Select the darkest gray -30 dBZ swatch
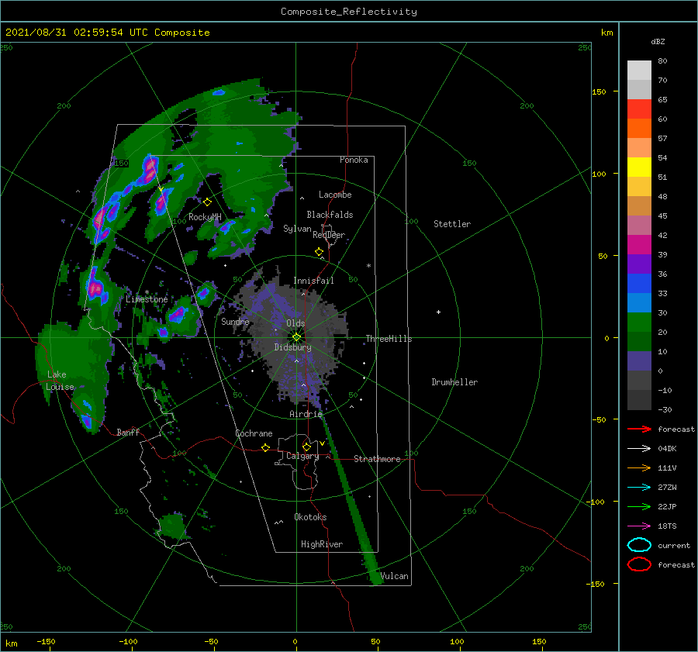The height and width of the screenshot is (652, 698). point(639,400)
